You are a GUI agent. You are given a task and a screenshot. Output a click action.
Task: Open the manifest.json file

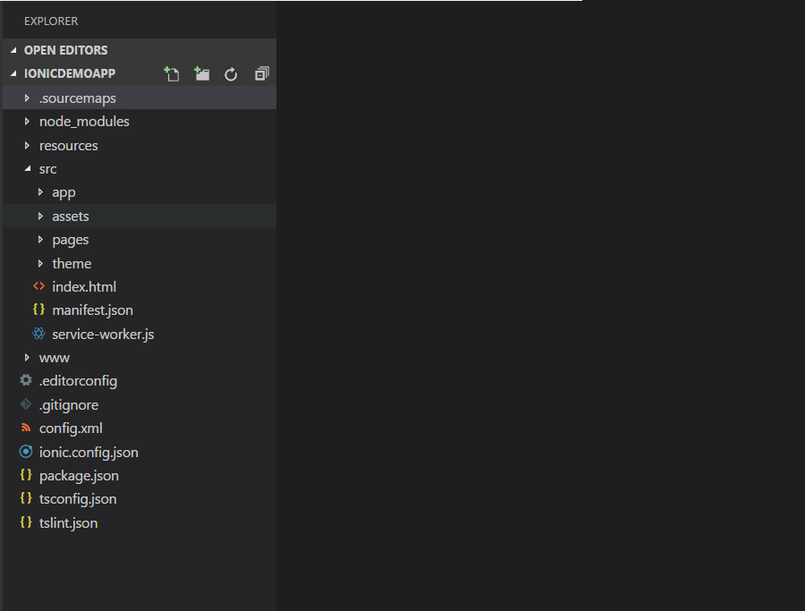[92, 310]
